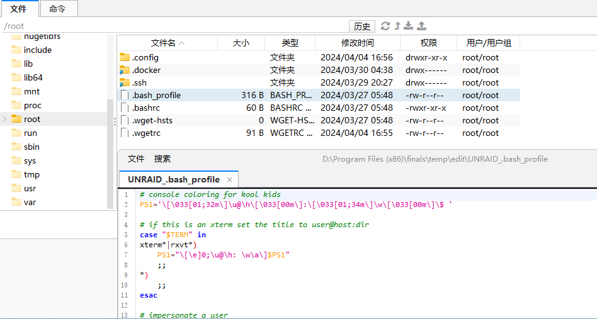Sort files by 修改时间 column header

(x=357, y=43)
